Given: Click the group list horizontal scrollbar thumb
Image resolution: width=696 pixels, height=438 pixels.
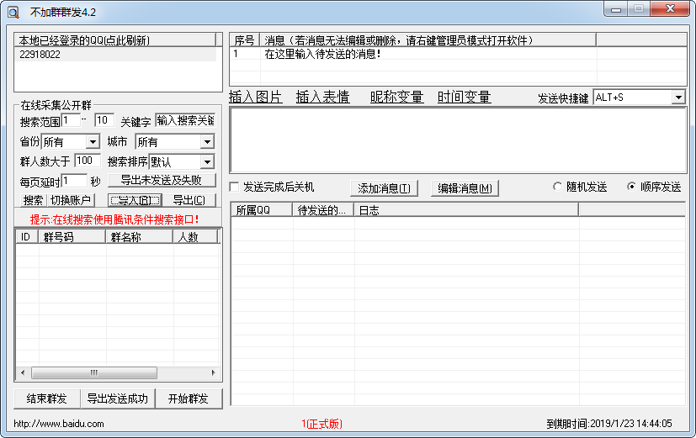Looking at the screenshot, I should click(x=94, y=372).
